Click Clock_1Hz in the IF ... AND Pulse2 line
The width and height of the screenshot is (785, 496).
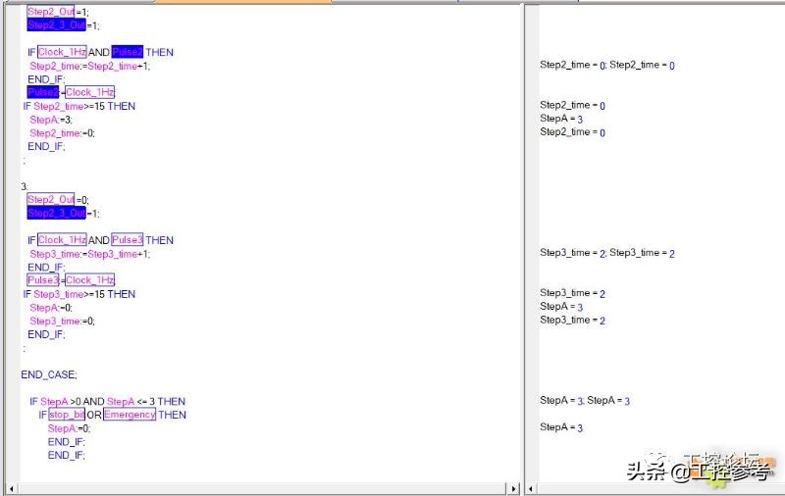click(x=62, y=52)
